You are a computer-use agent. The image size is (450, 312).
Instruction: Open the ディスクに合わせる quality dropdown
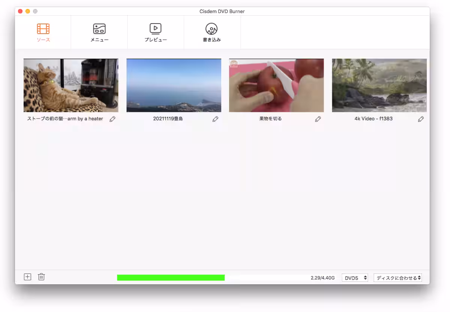click(398, 278)
